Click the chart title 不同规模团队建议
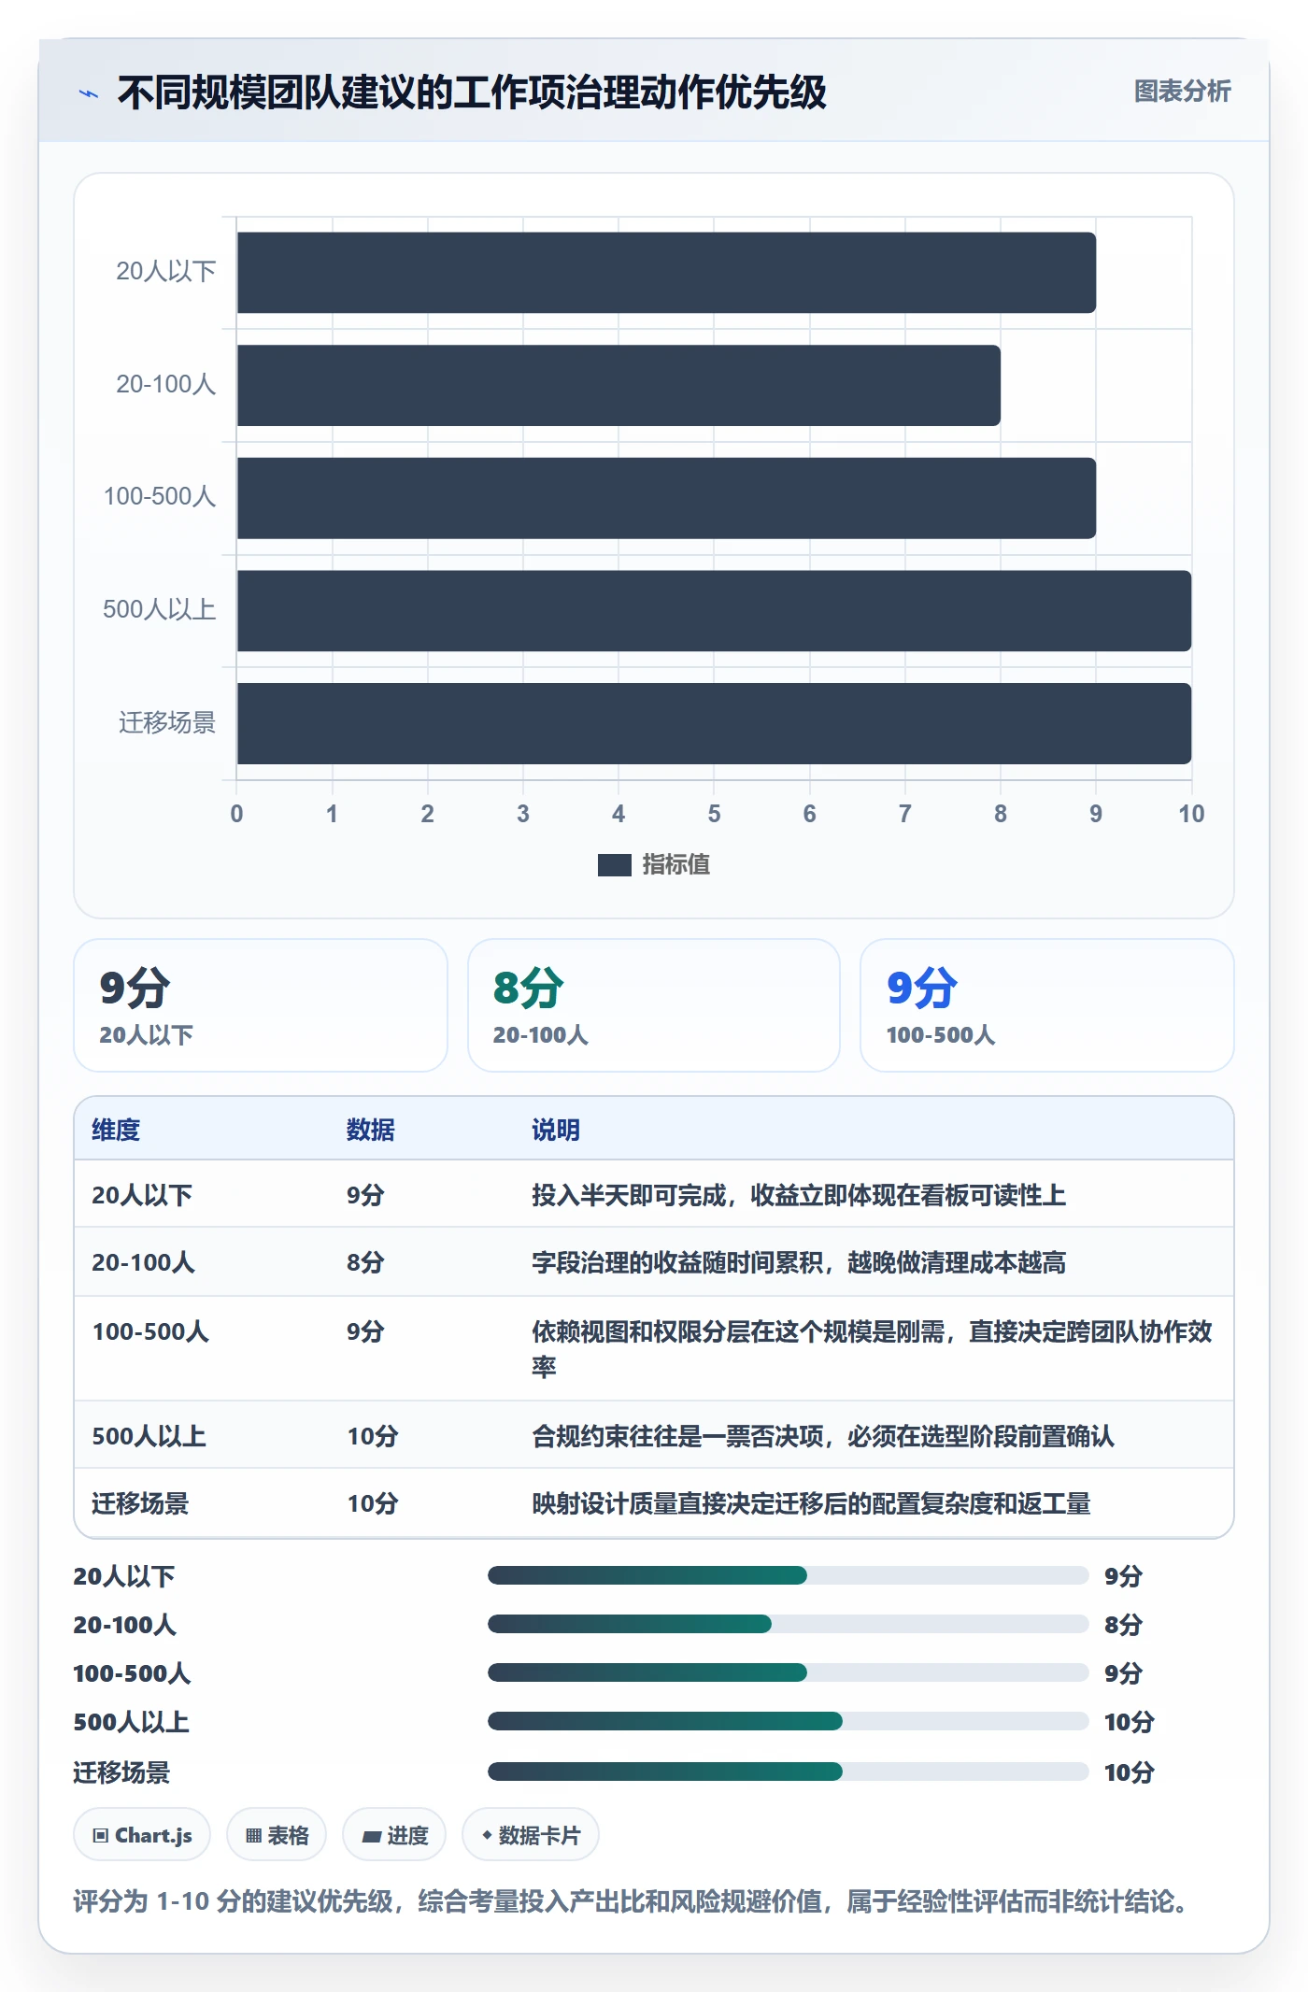The height and width of the screenshot is (1992, 1308). tap(472, 92)
